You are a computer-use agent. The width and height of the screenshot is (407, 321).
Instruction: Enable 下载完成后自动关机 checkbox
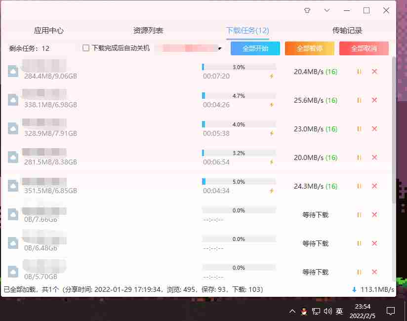(x=85, y=48)
